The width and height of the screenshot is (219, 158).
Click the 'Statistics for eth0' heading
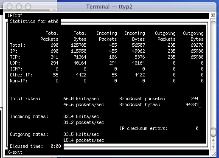pyautogui.click(x=34, y=21)
